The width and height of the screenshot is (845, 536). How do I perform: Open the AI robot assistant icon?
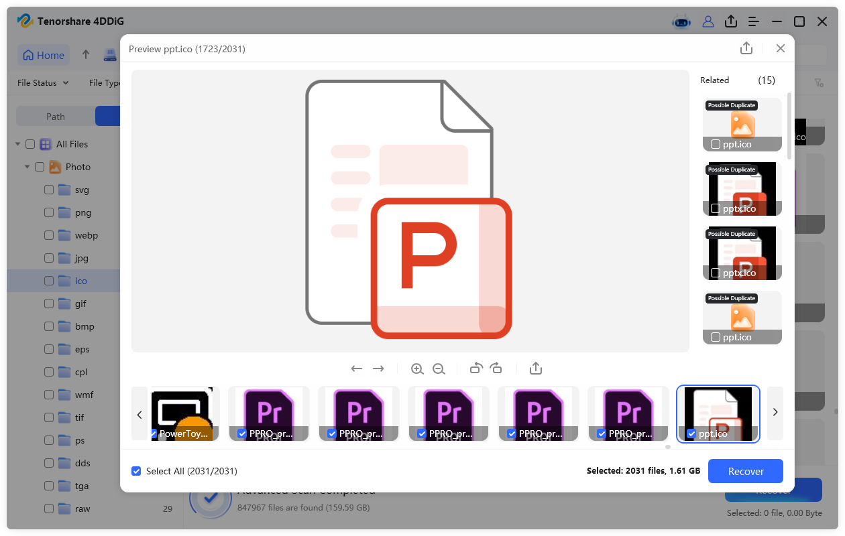coord(681,21)
